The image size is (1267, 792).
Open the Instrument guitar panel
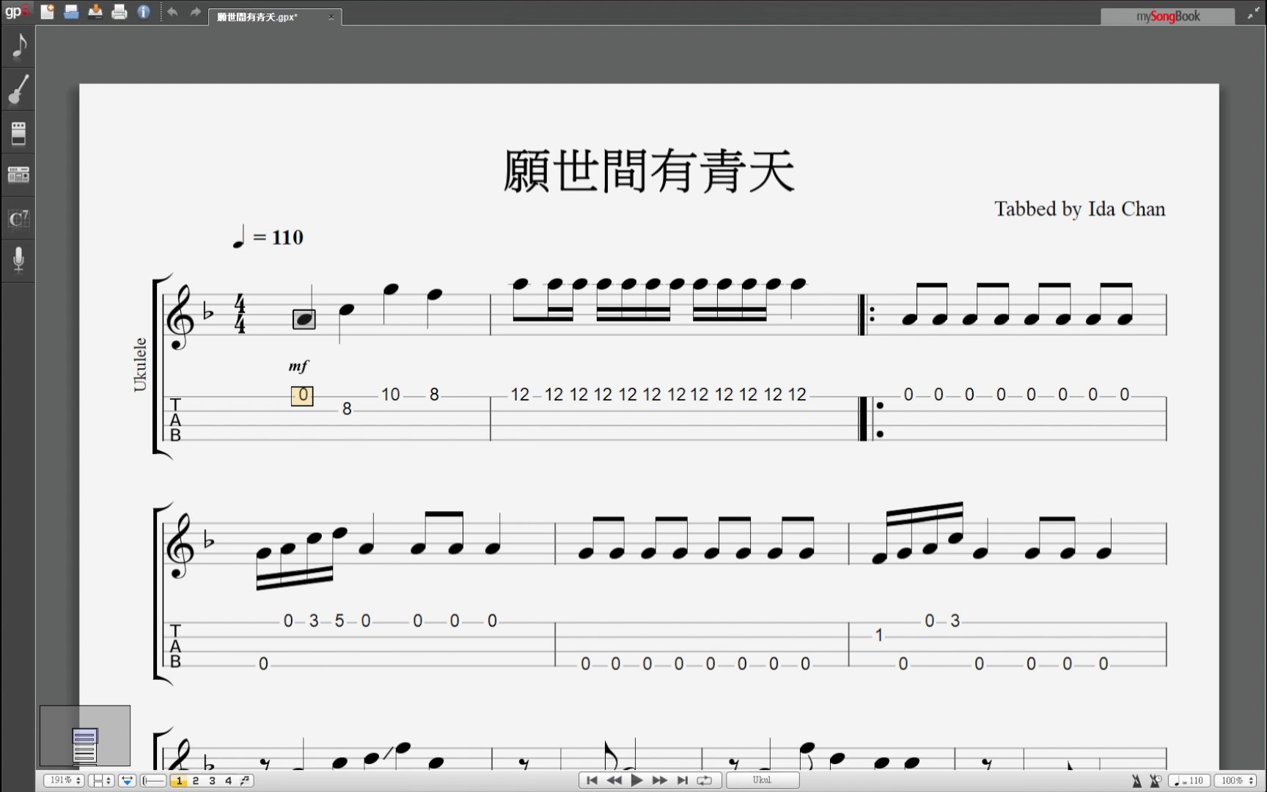[x=18, y=89]
